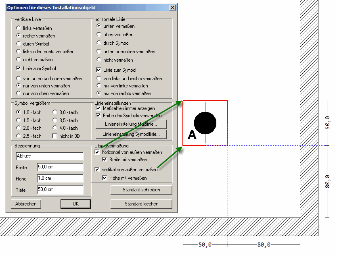
Task: Disable 'Maßzahlen immer anzeigen' checkbox
Action: click(x=98, y=108)
